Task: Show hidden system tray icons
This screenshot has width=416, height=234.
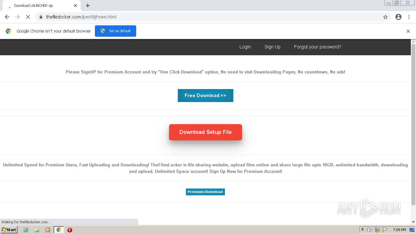Action: [x=362, y=230]
